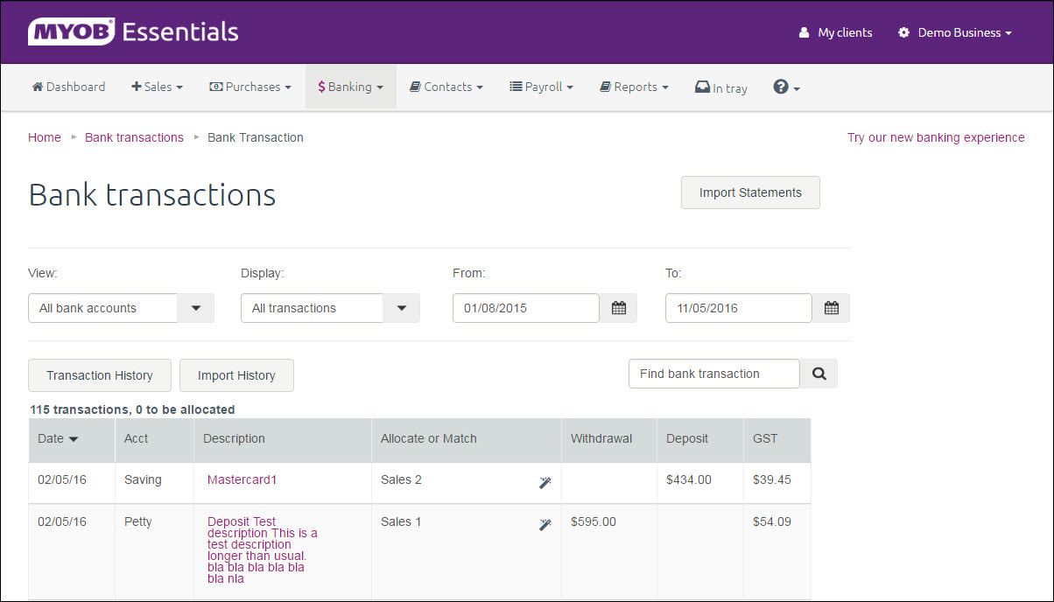Click the MYOB Essentials logo
Screen dimensions: 1054x602
(133, 32)
